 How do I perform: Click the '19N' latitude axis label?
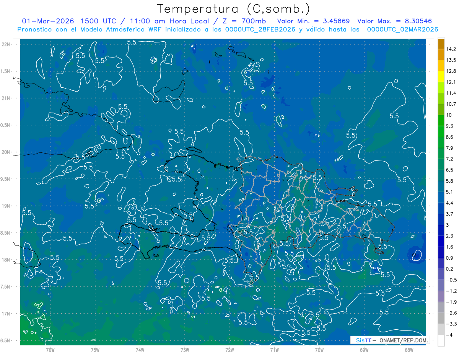6,206
